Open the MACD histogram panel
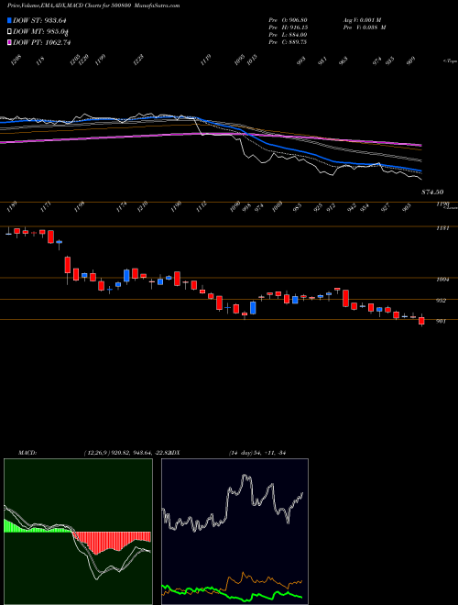This screenshot has width=458, height=605. pos(78,532)
